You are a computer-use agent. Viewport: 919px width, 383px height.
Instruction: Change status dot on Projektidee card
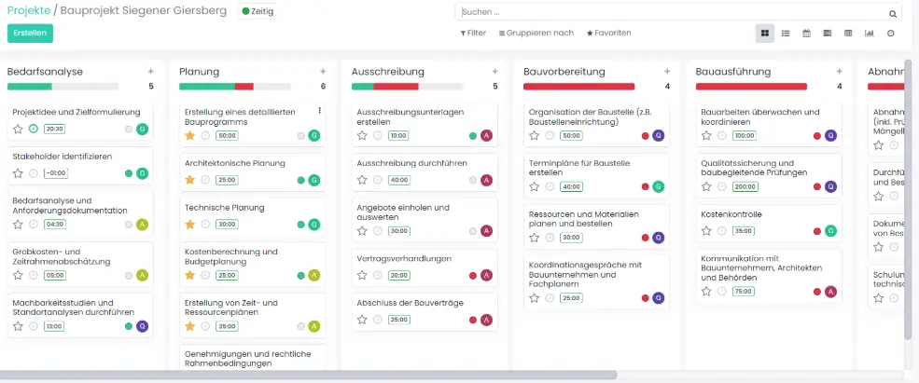pyautogui.click(x=129, y=129)
